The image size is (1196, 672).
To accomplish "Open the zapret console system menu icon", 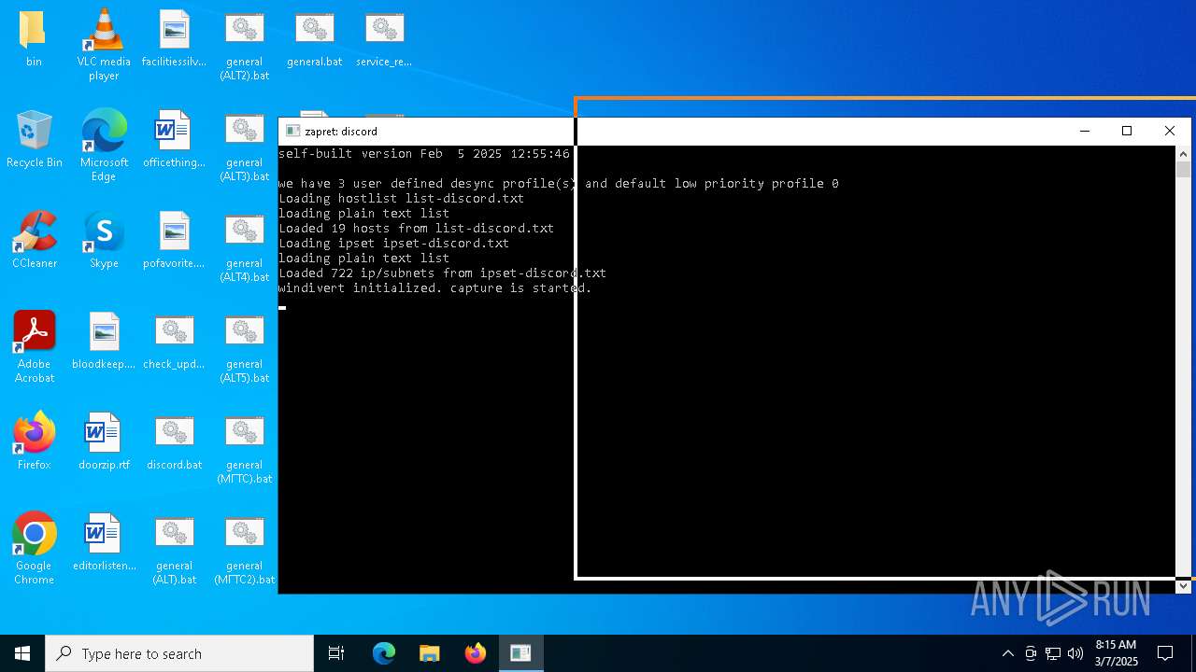I will pyautogui.click(x=292, y=131).
